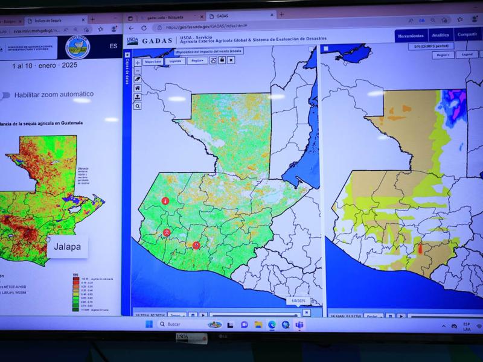Expand the Región dropdown on right map
This screenshot has width=483, height=362.
tap(443, 54)
